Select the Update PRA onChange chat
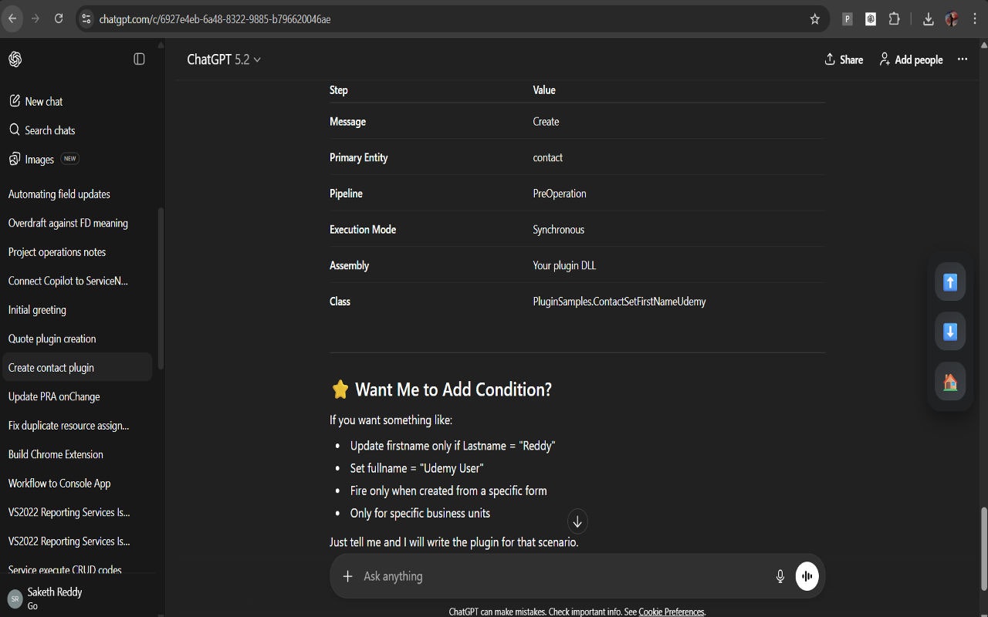Screen dimensions: 988x617 (x=54, y=396)
